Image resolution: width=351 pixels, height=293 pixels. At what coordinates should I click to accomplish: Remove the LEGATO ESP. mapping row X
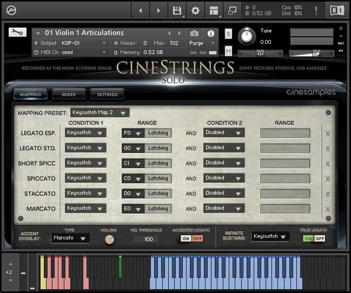point(328,134)
